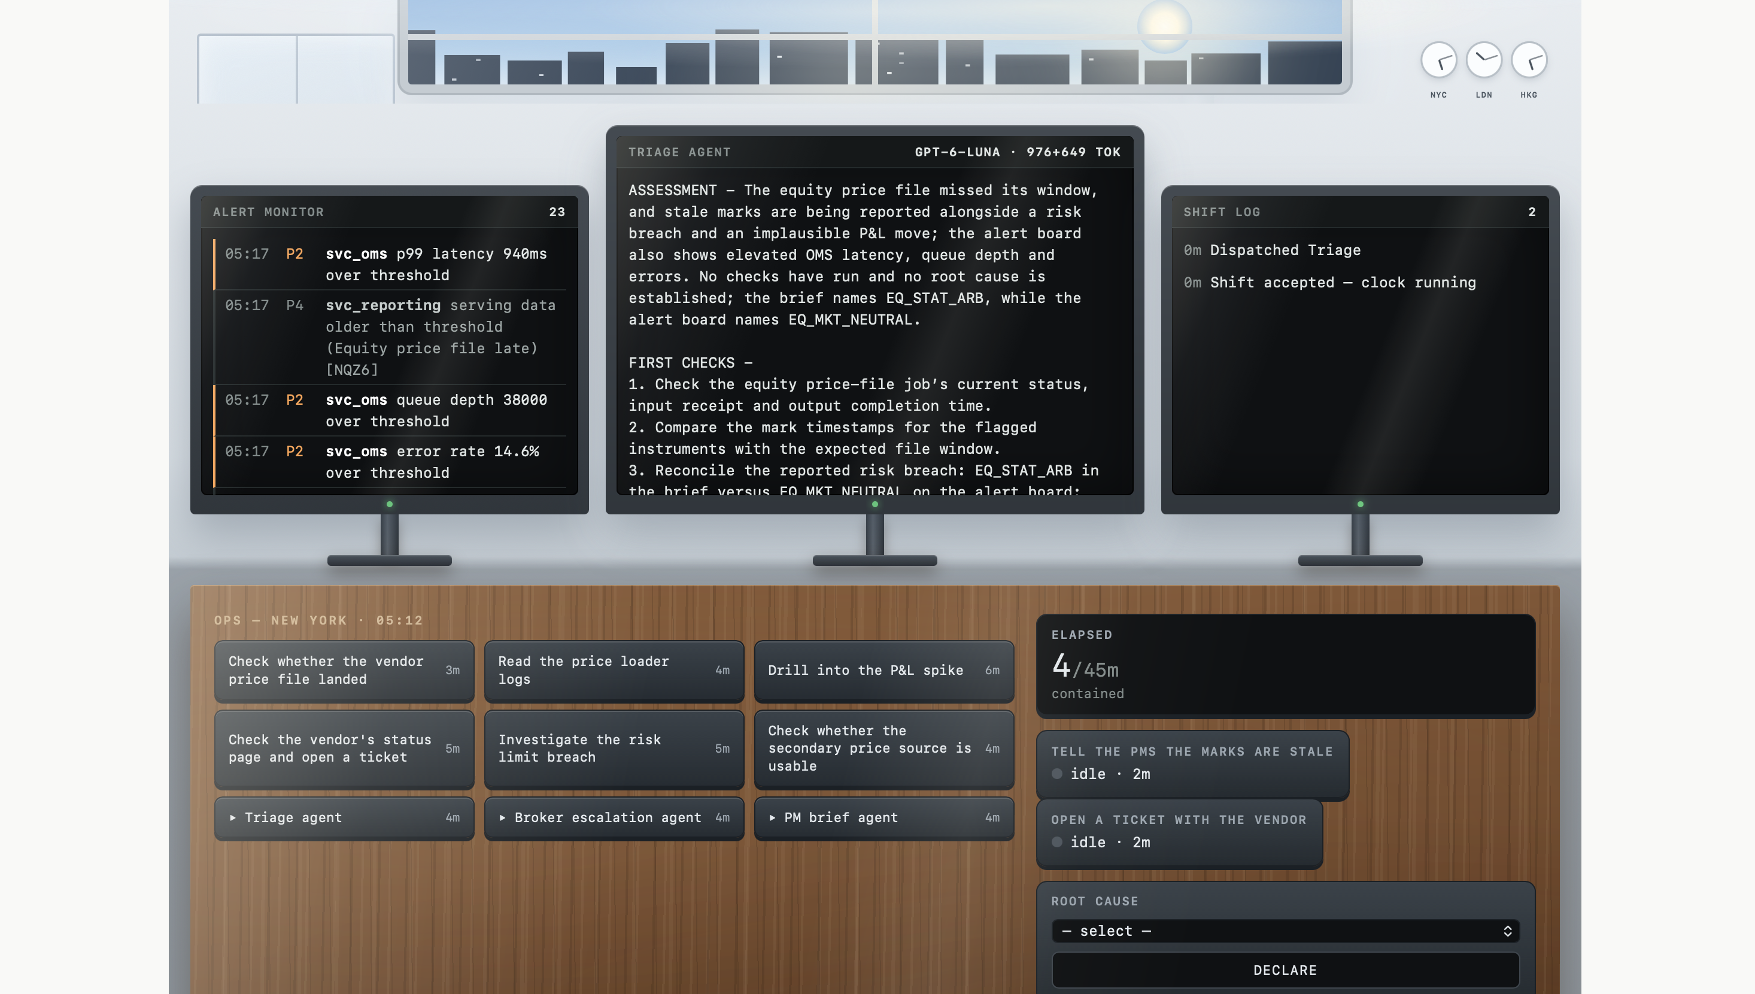Click the SHIFT LOG panel title

click(x=1222, y=213)
